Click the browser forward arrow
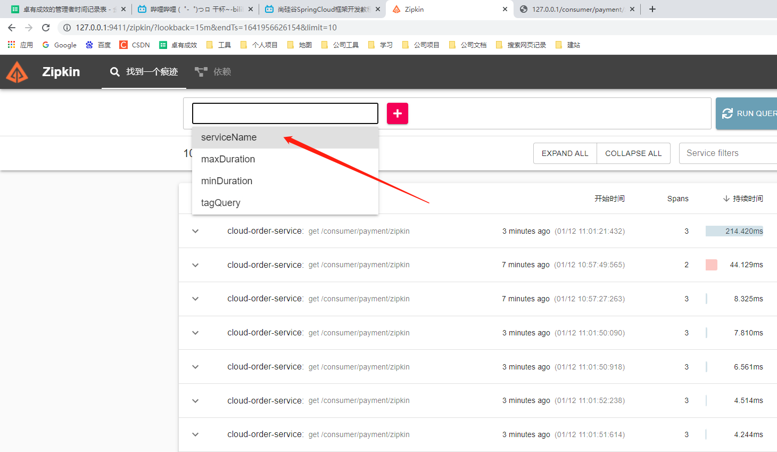 tap(29, 28)
